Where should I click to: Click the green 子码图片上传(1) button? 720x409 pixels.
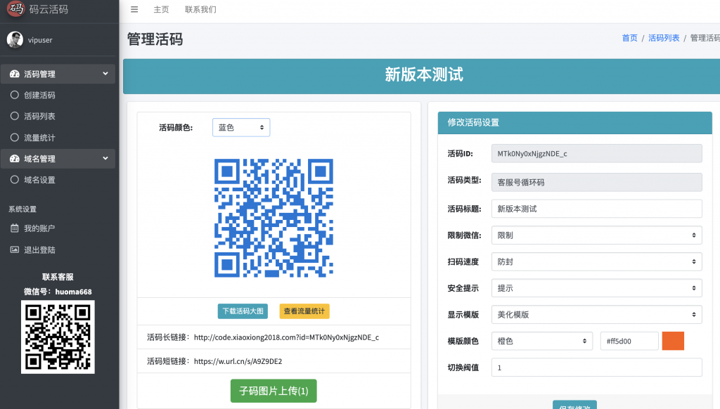pyautogui.click(x=274, y=391)
